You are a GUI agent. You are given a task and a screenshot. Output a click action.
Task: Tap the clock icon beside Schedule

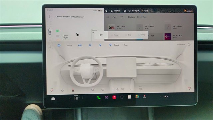click(x=189, y=44)
